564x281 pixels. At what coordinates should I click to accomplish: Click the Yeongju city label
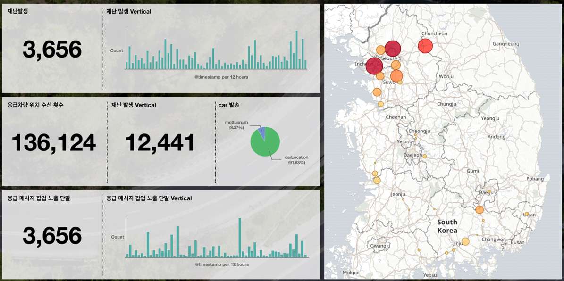point(491,118)
